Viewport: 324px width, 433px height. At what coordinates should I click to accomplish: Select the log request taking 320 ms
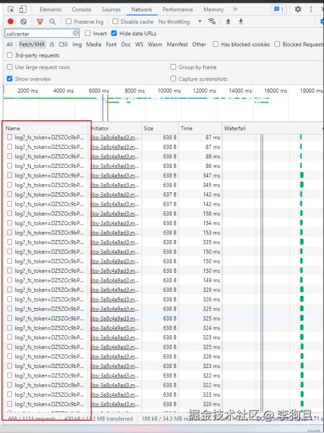coord(49,404)
